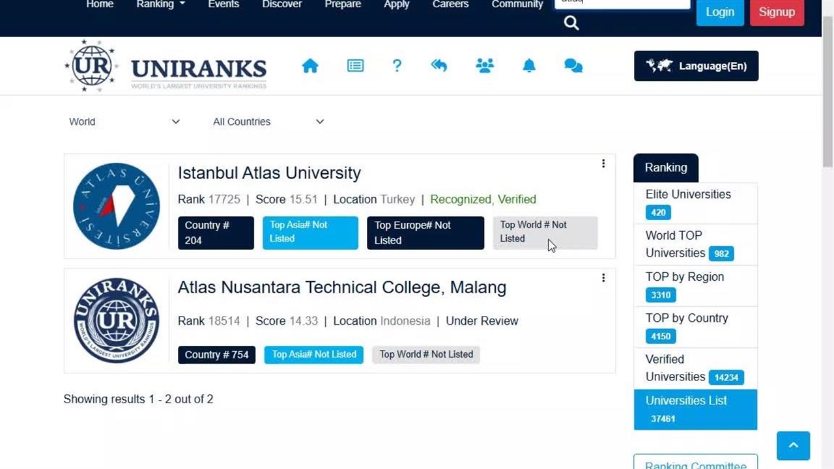Open the notifications bell icon
This screenshot has width=834, height=469.
529,66
